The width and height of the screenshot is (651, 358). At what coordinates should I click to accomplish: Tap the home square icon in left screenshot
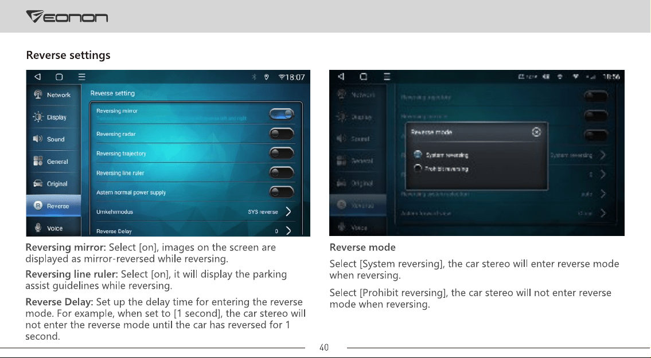[59, 77]
